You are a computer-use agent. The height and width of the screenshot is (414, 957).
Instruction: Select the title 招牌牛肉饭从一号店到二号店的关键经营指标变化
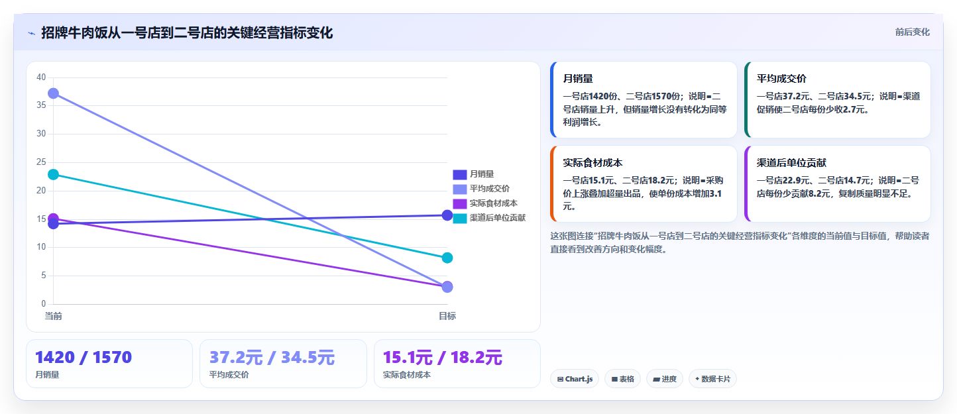[x=187, y=32]
